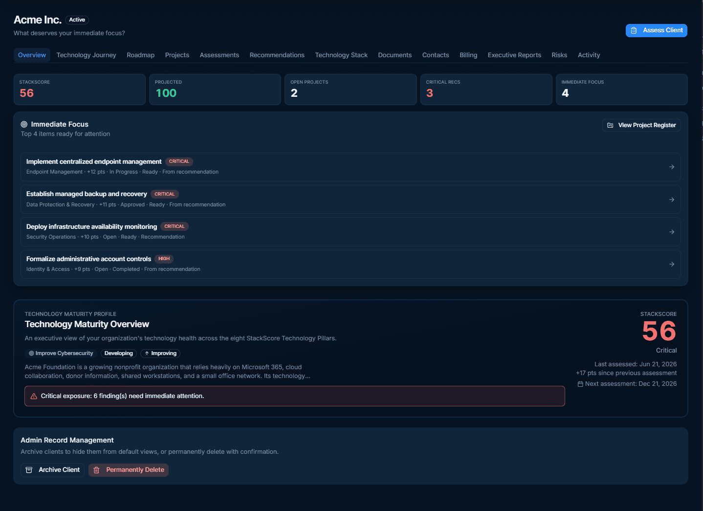The image size is (703, 511).
Task: Click the Acme Foundation description paragraph
Action: (167, 372)
